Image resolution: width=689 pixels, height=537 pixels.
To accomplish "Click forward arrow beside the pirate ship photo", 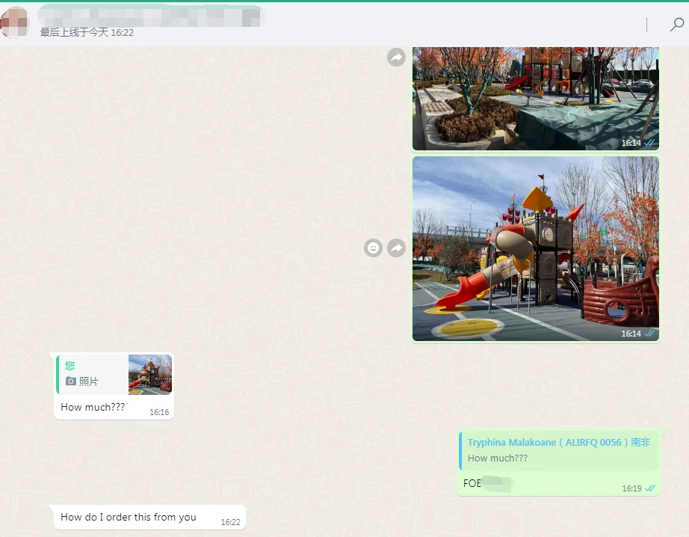I will pos(396,248).
